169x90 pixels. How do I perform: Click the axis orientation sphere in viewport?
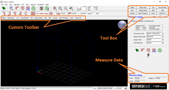[122, 25]
